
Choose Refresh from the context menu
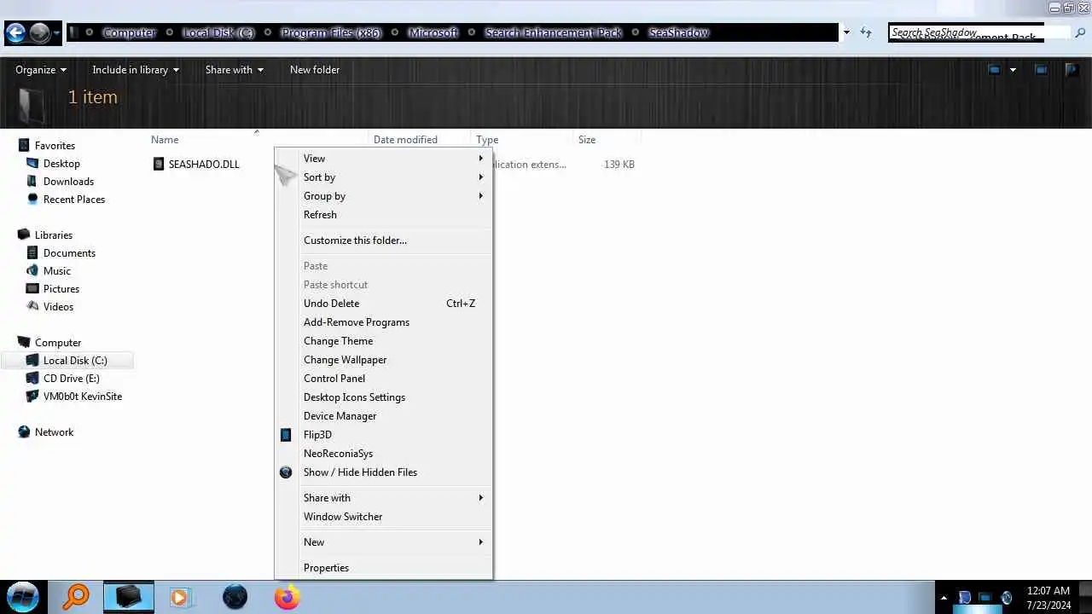[383, 215]
